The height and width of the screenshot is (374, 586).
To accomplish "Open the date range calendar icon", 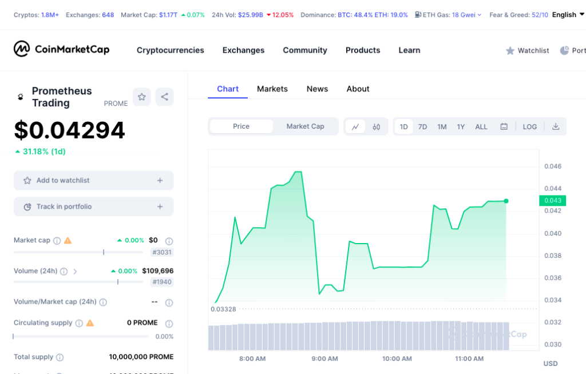I will click(504, 126).
